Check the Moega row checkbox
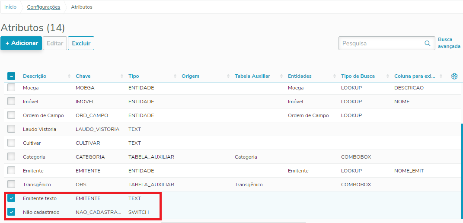This screenshot has height=223, width=463. click(11, 87)
